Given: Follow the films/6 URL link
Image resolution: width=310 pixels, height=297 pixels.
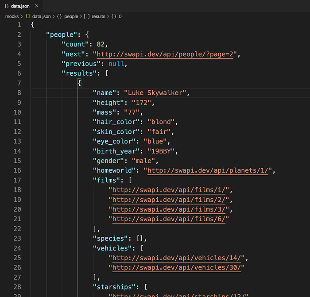Looking at the screenshot, I should coord(169,219).
